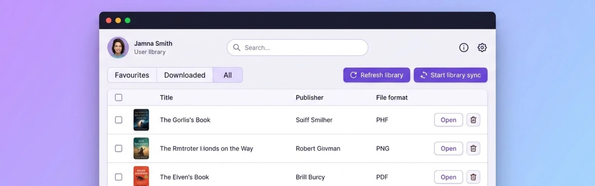Switch to the Downloaded tab
The width and height of the screenshot is (595, 186).
click(185, 75)
